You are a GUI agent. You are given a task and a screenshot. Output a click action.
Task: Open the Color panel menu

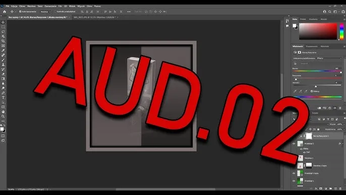[344, 20]
